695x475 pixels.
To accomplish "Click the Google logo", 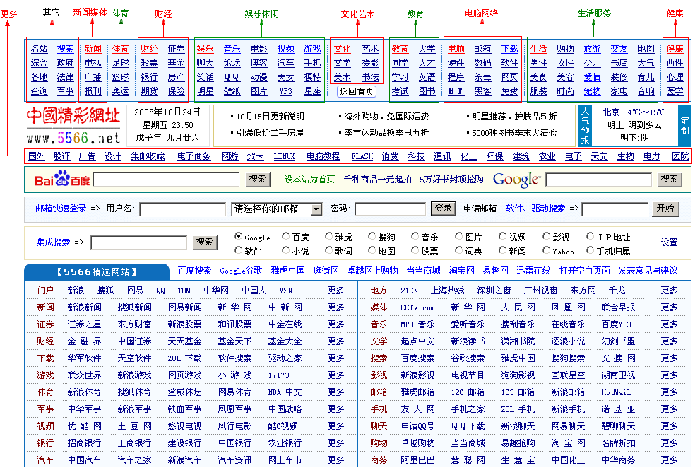I will [x=518, y=180].
